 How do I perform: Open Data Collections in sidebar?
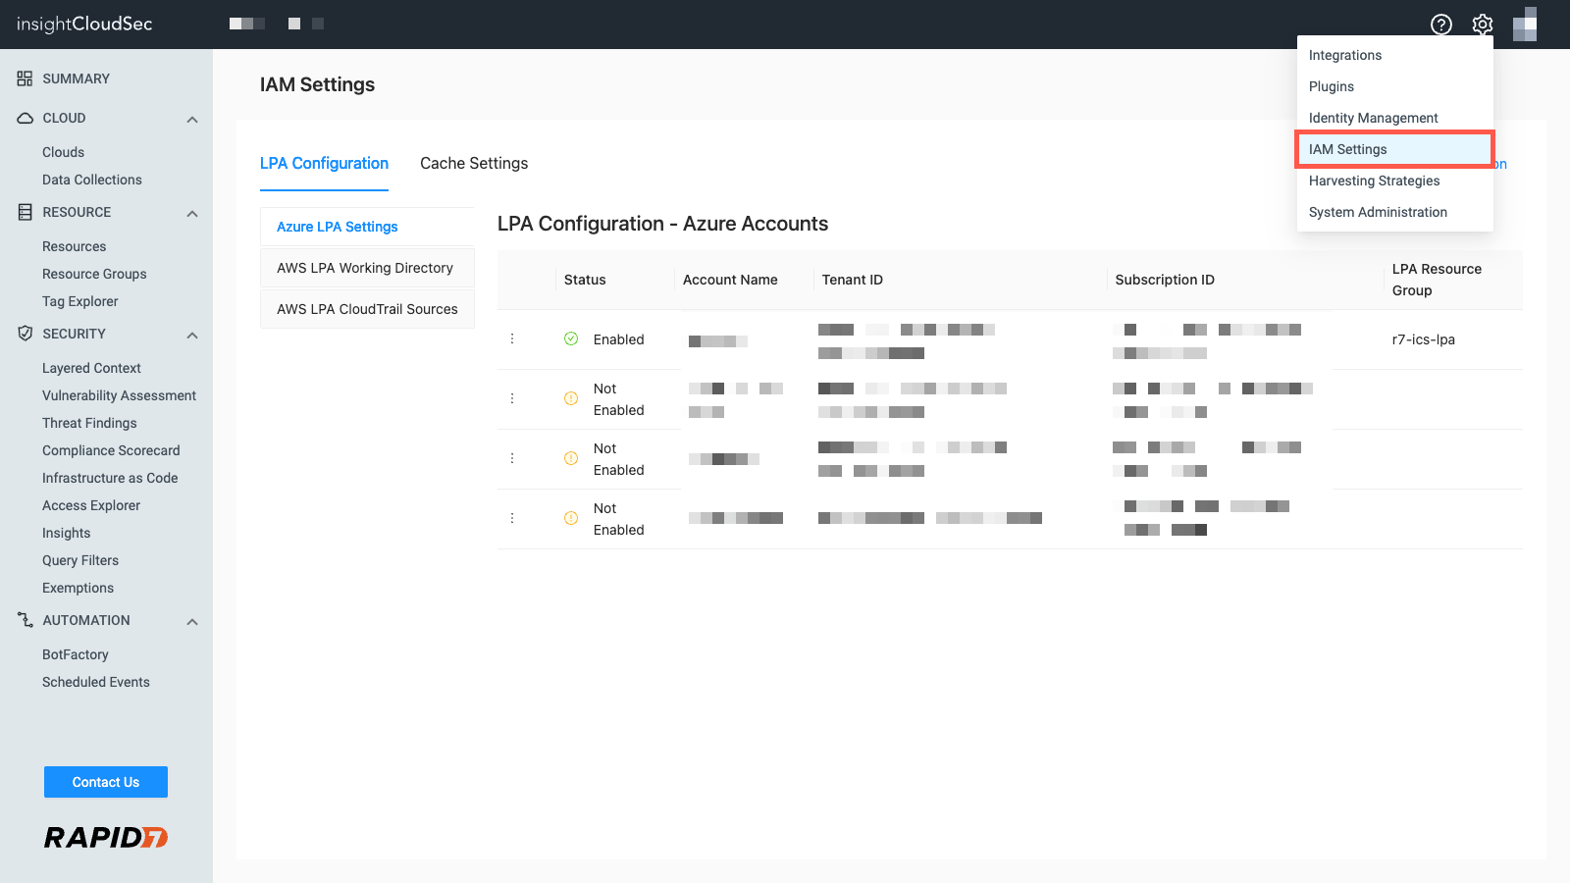point(92,180)
